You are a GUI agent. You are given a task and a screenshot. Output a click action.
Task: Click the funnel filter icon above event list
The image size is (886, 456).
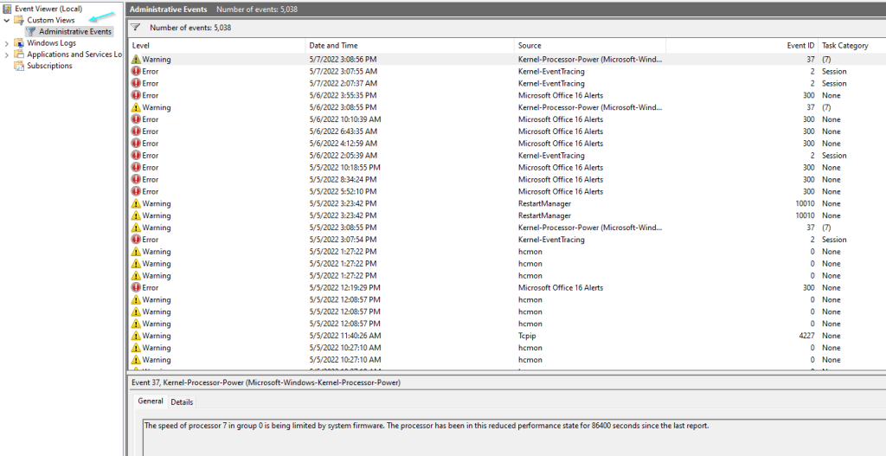click(135, 28)
